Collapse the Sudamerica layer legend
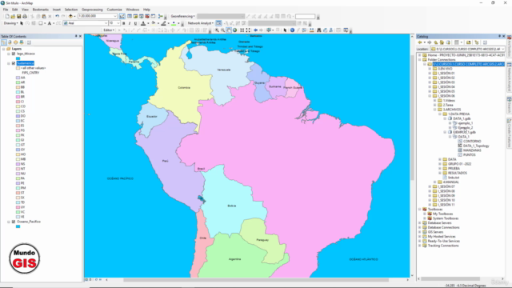 coord(9,63)
